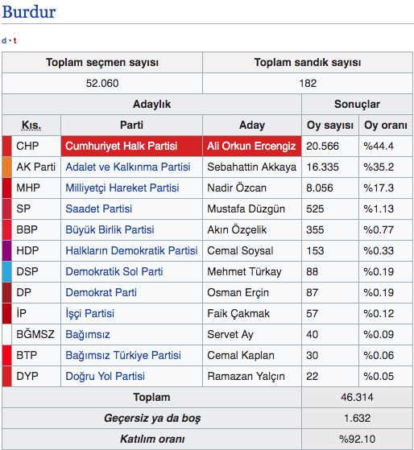414x450 pixels.
Task: Click the purple HDP color swatch
Action: pos(7,251)
